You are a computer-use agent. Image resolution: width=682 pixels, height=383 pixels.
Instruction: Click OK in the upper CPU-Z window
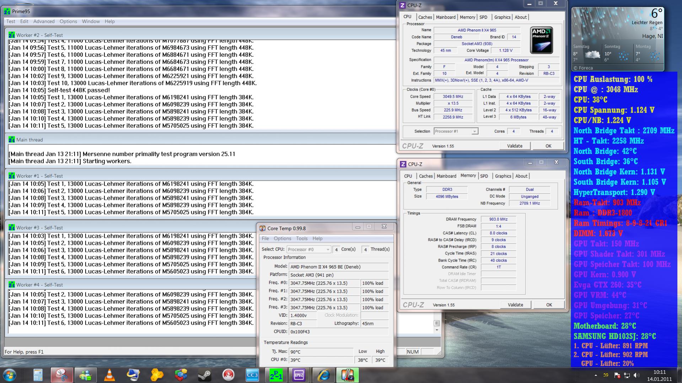tap(548, 146)
